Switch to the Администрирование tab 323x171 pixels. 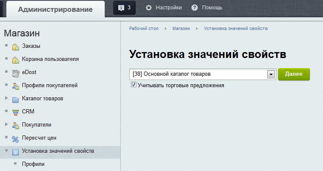coord(56,9)
